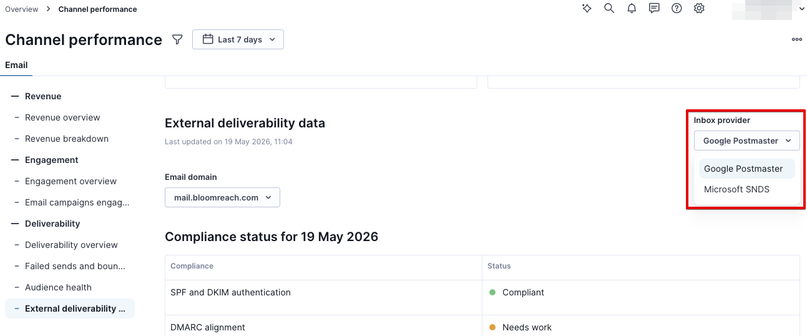Click the calendar icon in date range

click(x=208, y=39)
